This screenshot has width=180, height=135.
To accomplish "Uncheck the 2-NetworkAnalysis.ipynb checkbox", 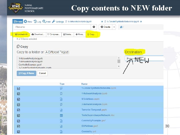I will 18,105.
